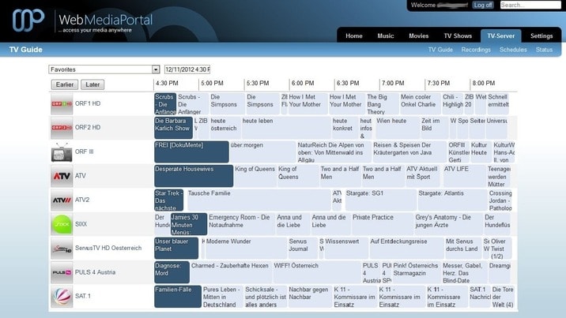Click the green SIXX channel logo
This screenshot has height=318, width=566.
tap(62, 224)
